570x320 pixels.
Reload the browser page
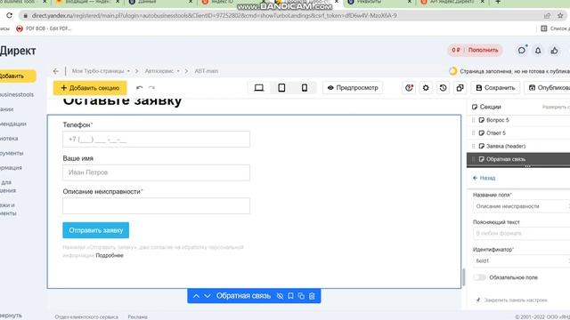point(9,16)
